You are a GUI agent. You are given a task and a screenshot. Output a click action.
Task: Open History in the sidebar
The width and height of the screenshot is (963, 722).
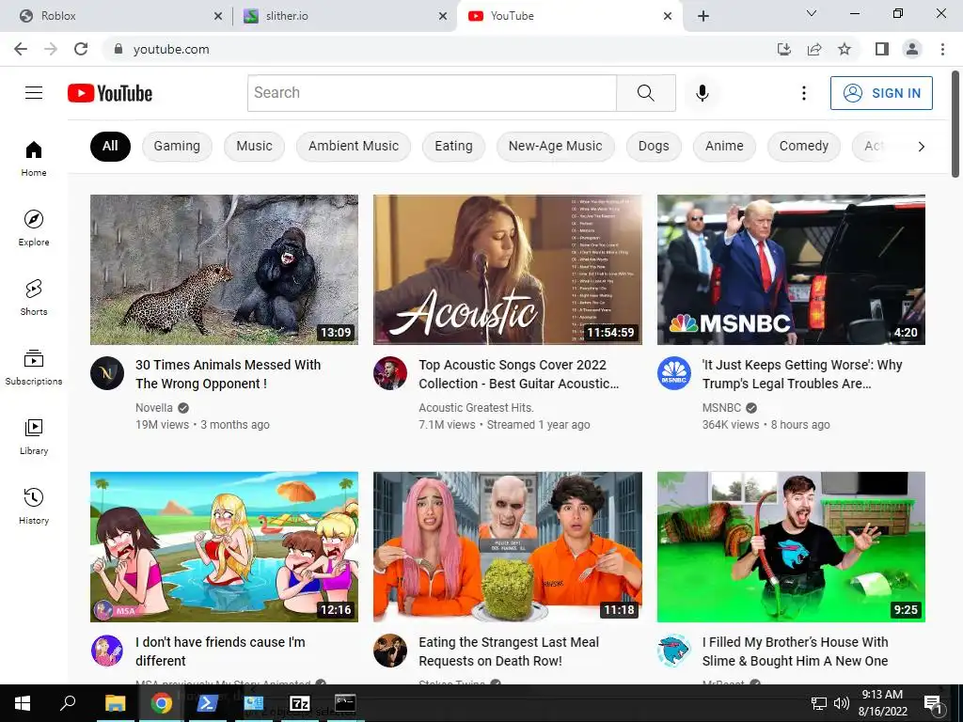coord(34,506)
